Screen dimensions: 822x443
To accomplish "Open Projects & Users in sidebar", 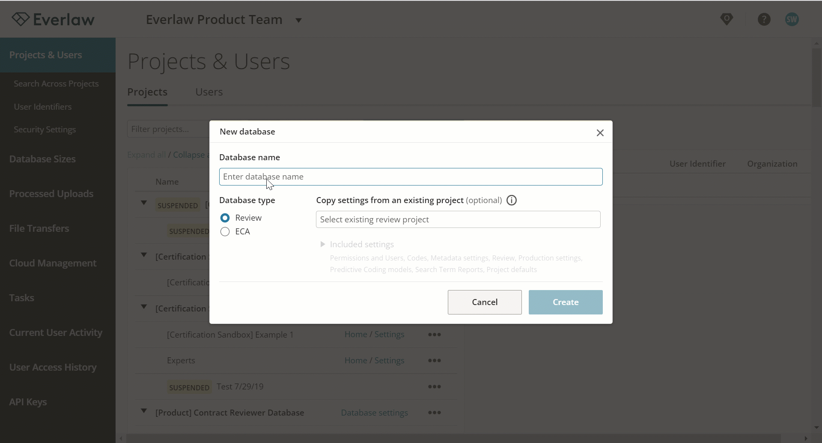I will click(x=58, y=55).
